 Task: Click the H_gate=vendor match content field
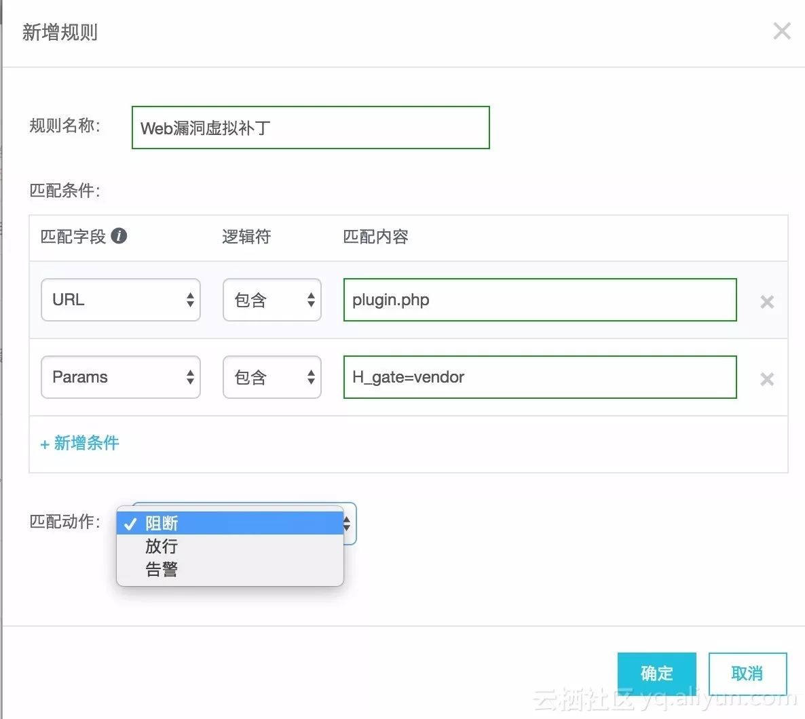coord(540,377)
